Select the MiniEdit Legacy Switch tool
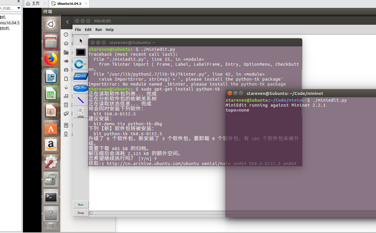This screenshot has height=233, width=376. point(81,76)
